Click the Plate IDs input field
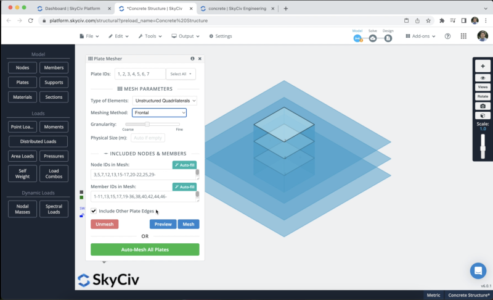The image size is (493, 300). pyautogui.click(x=140, y=74)
